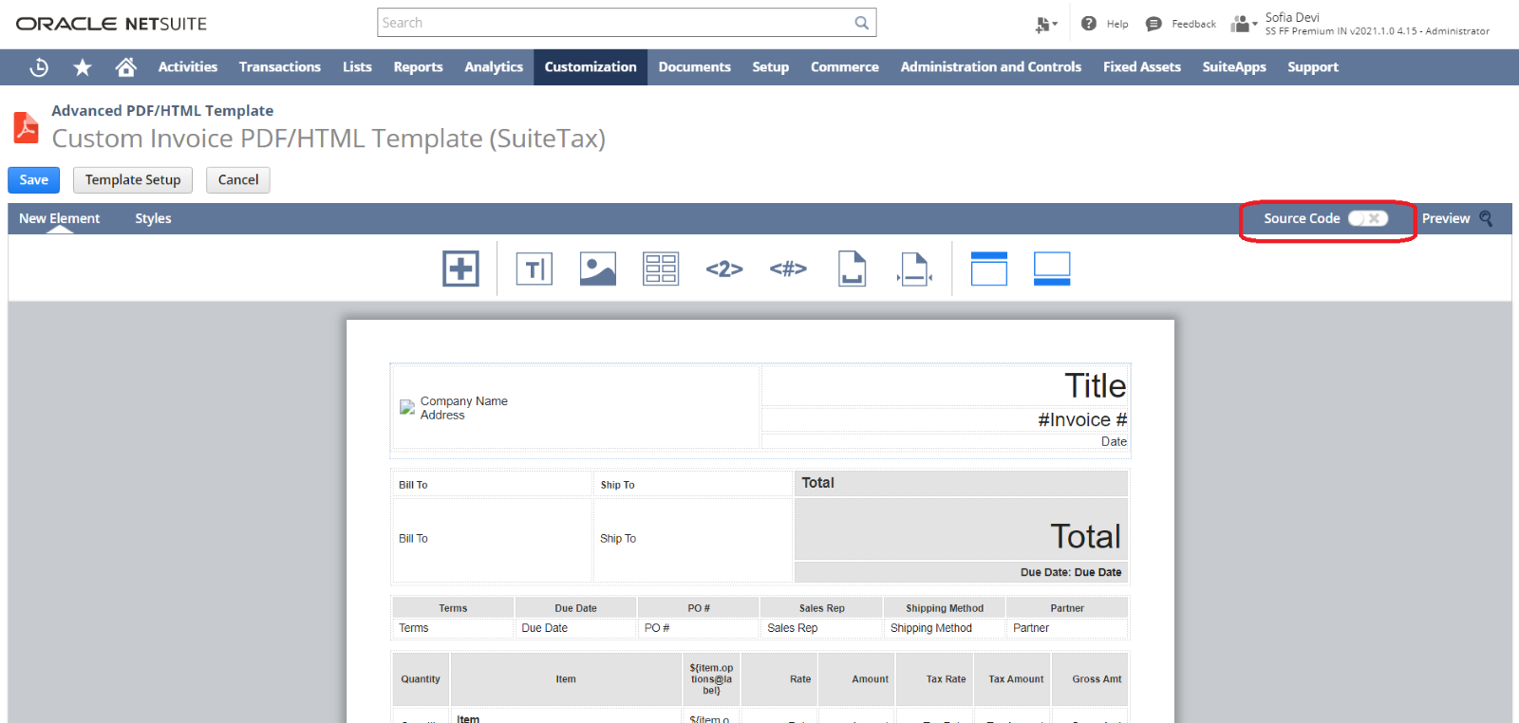
Task: Click the global Search input field
Action: pyautogui.click(x=615, y=23)
